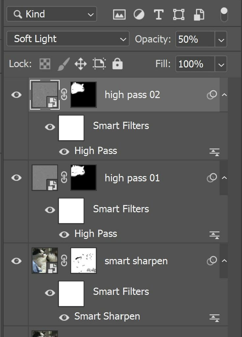Click Lock position move icon

click(x=80, y=64)
